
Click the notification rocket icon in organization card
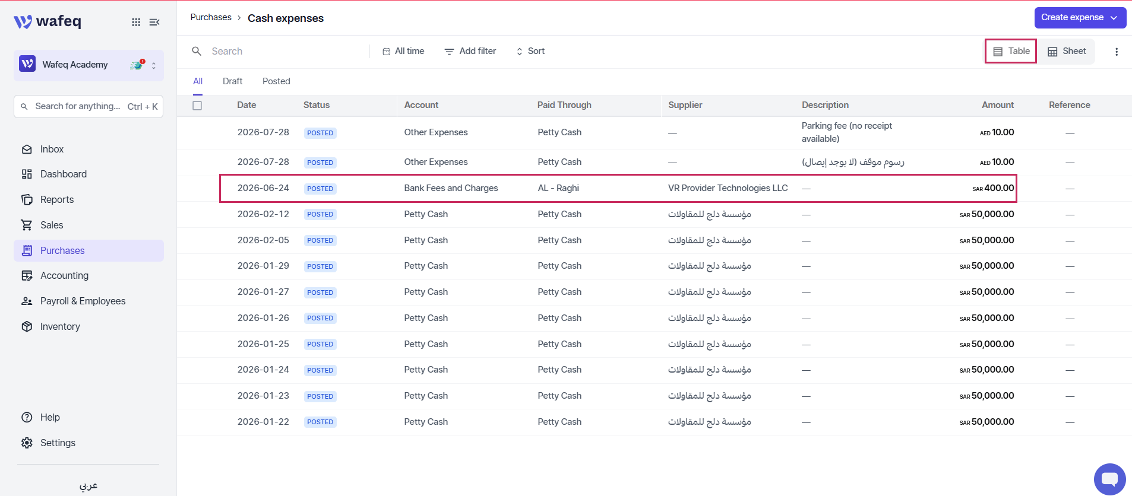pos(138,65)
